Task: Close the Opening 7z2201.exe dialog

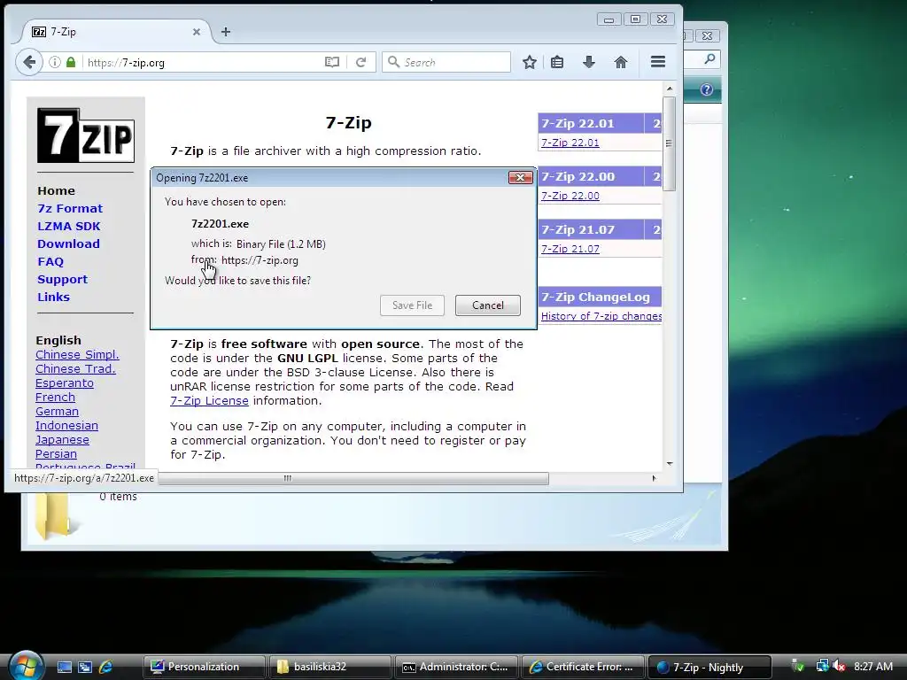Action: point(520,177)
